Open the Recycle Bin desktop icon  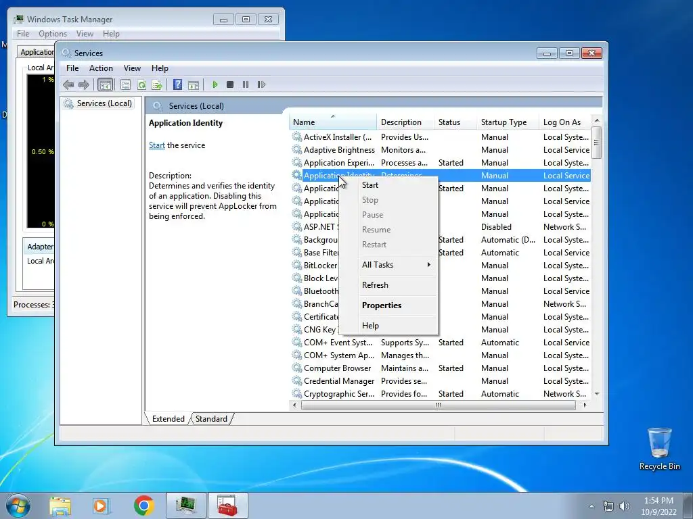point(659,449)
